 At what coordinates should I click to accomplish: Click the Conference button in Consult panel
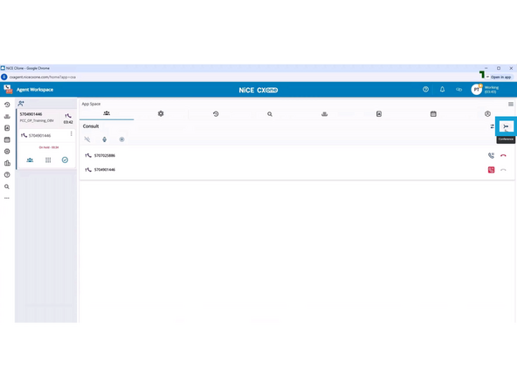tap(506, 126)
